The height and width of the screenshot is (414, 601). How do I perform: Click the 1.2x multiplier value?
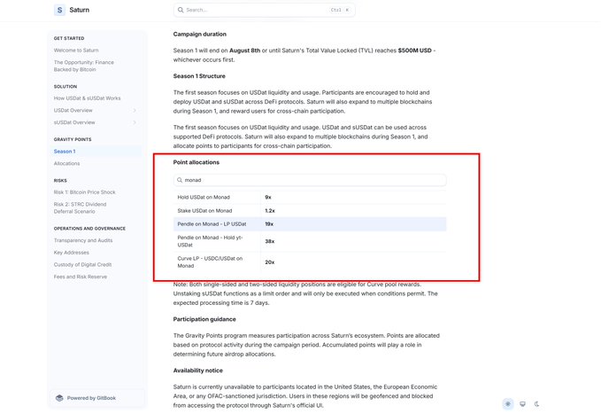point(270,211)
